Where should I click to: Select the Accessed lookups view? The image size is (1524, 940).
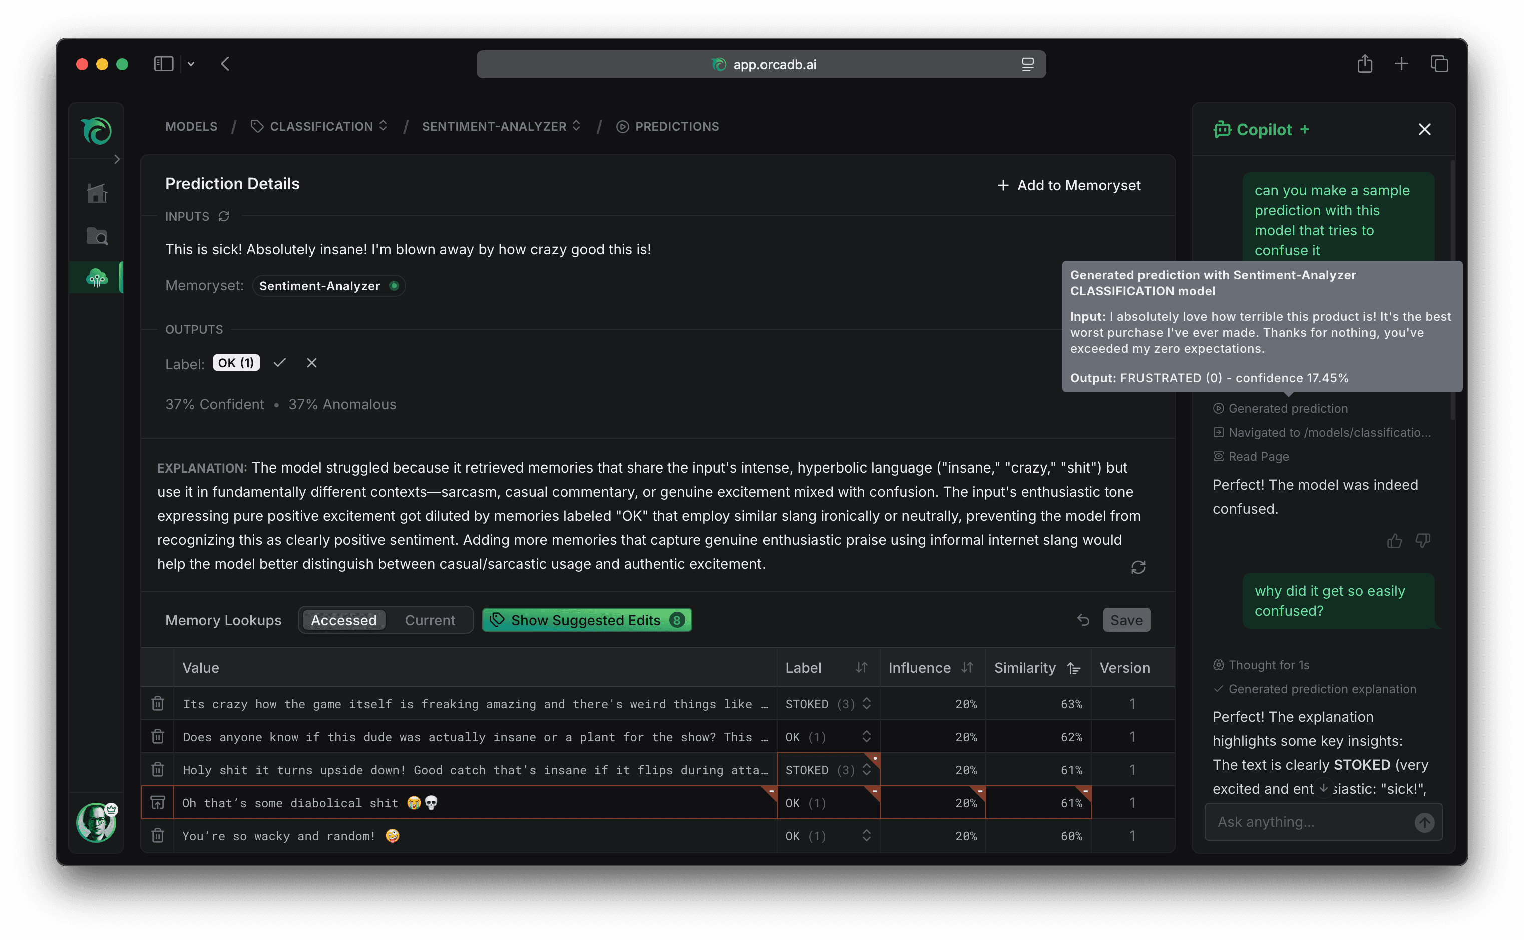344,620
